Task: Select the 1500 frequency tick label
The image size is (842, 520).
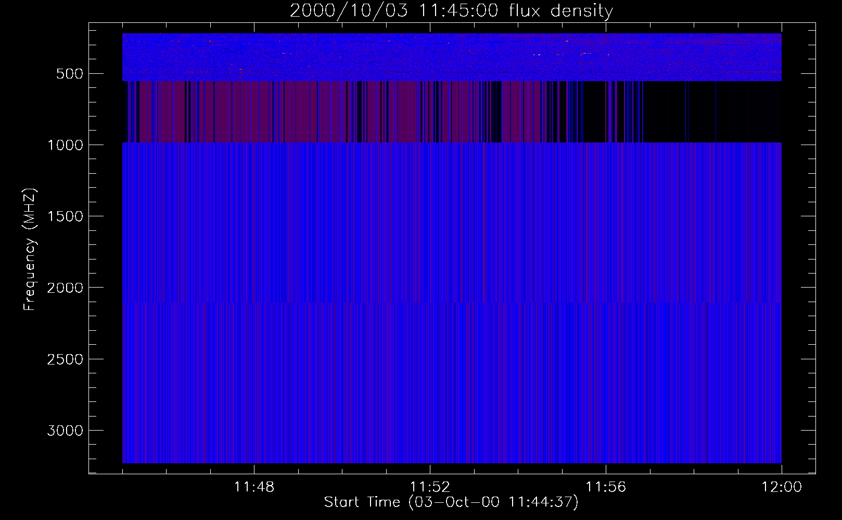Action: coord(65,216)
